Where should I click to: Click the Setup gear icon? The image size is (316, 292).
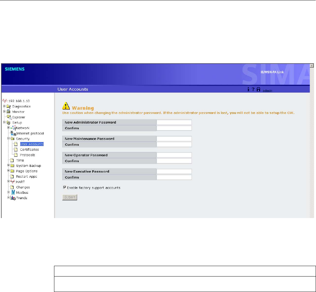click(x=9, y=123)
